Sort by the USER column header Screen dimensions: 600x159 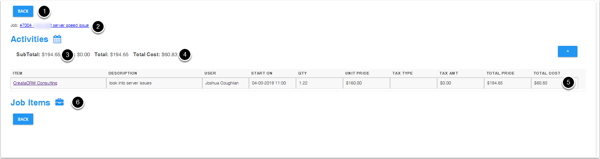click(x=210, y=73)
